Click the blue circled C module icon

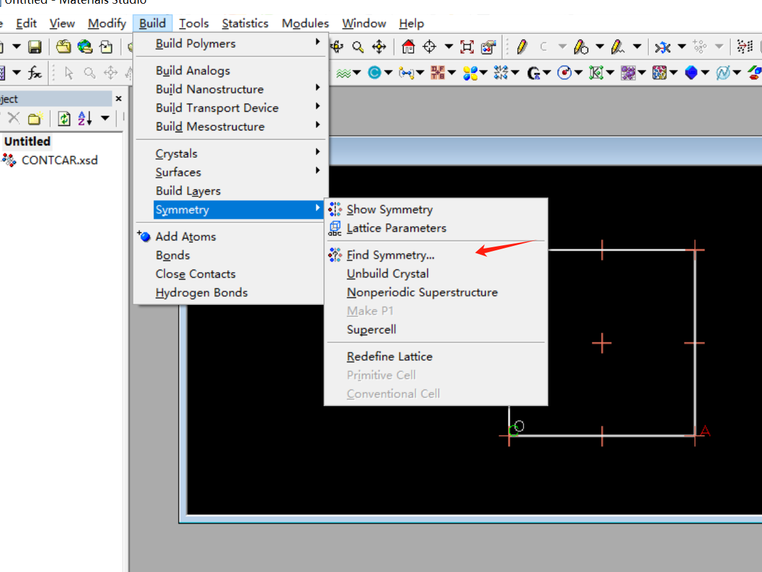[374, 73]
